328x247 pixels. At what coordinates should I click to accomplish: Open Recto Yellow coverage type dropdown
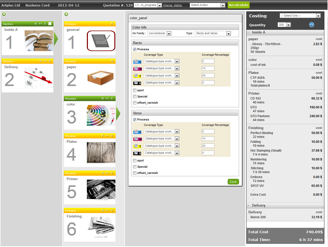[x=162, y=76]
